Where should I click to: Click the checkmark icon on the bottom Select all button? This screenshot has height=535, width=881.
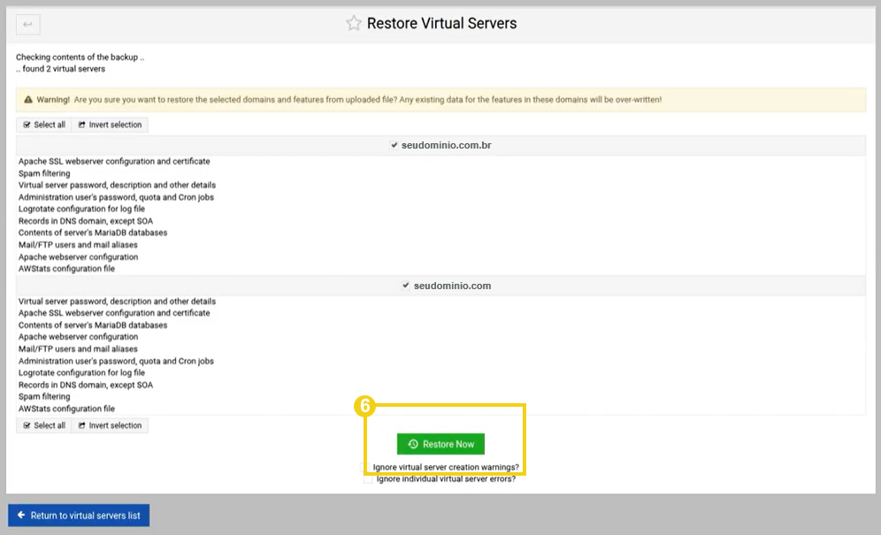pyautogui.click(x=25, y=425)
